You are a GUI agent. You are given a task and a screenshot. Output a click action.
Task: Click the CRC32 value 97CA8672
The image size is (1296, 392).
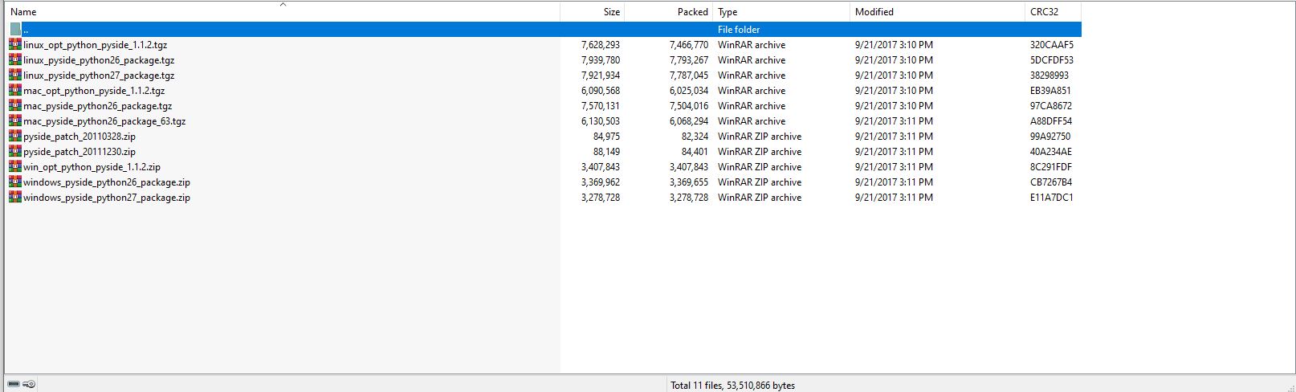(x=1051, y=106)
